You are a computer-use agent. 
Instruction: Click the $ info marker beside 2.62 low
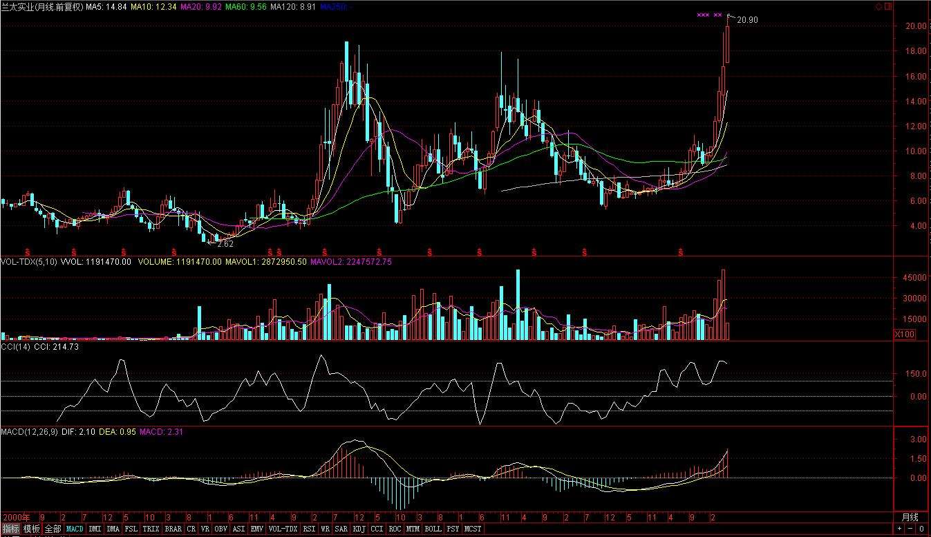[x=173, y=252]
